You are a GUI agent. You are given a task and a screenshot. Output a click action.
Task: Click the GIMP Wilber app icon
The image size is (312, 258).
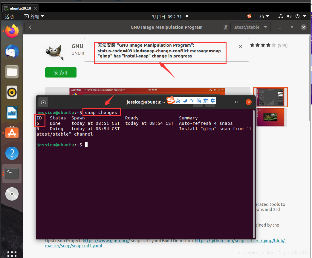(55, 52)
